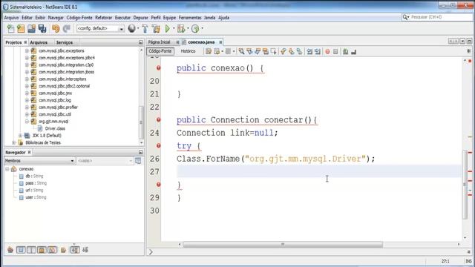Click in blank line 27 of code
The height and width of the screenshot is (267, 475).
[318, 171]
